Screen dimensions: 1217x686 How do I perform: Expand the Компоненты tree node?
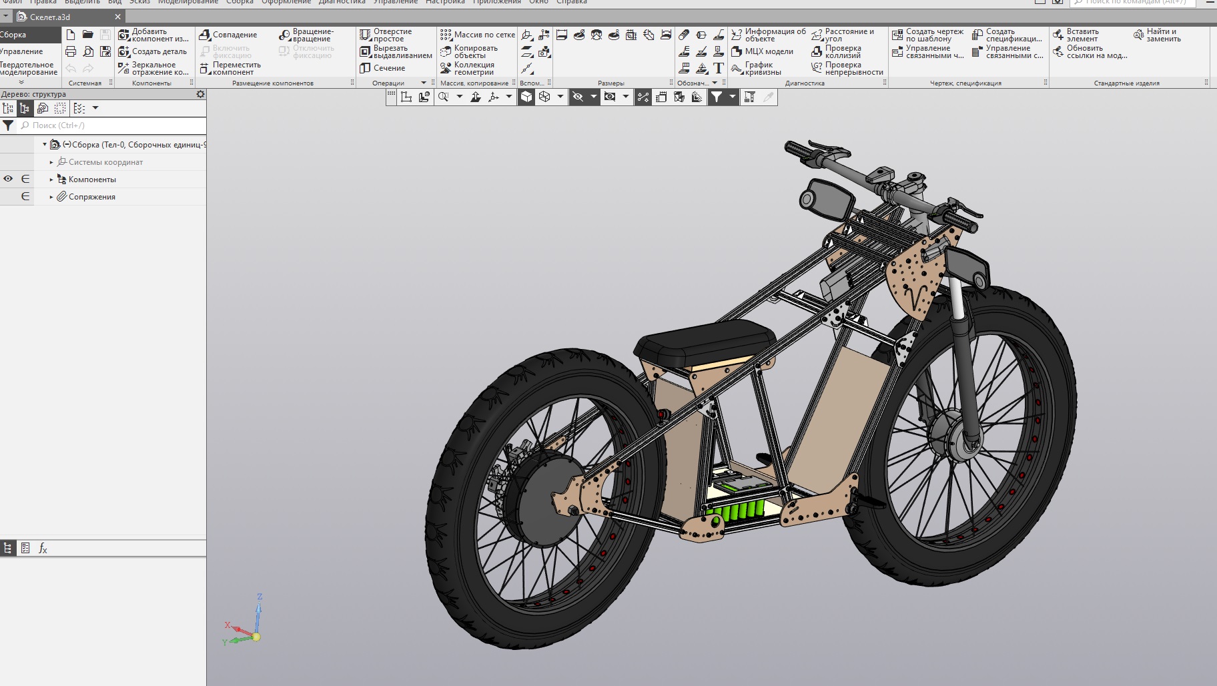(x=51, y=180)
